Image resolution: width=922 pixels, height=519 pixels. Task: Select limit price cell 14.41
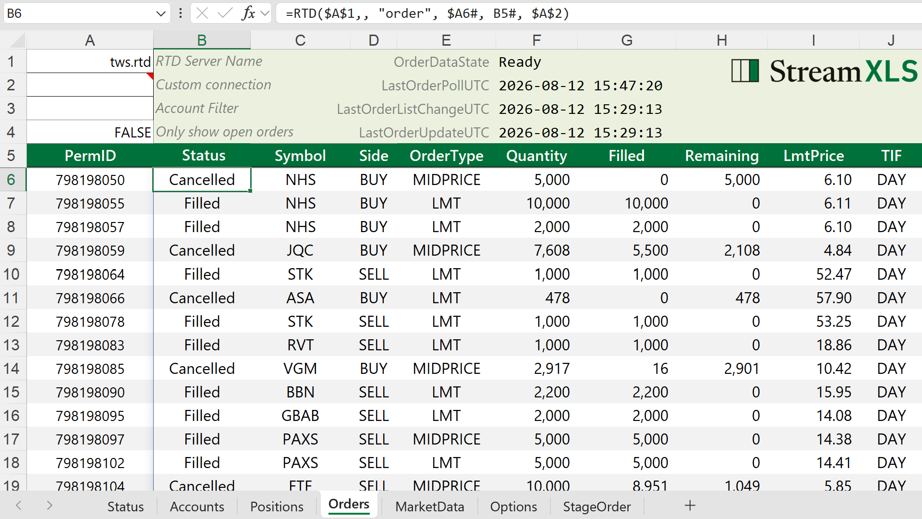(813, 463)
